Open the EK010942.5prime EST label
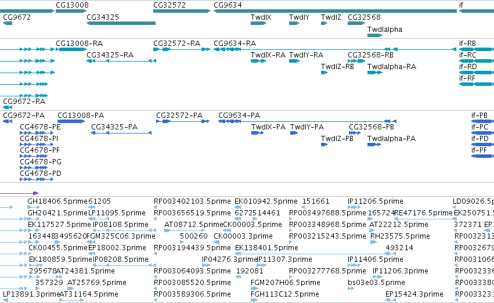 click(x=266, y=201)
